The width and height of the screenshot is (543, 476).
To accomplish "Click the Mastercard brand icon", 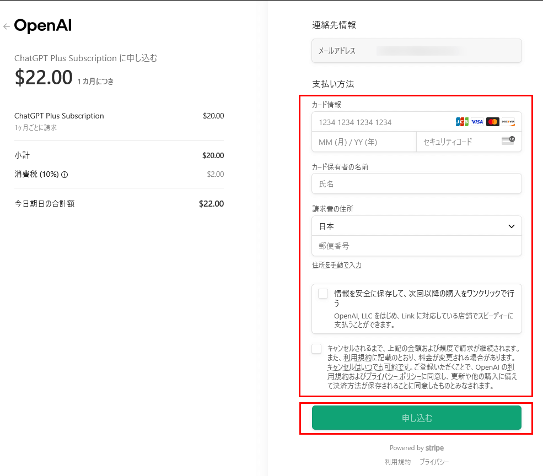I will coord(493,122).
